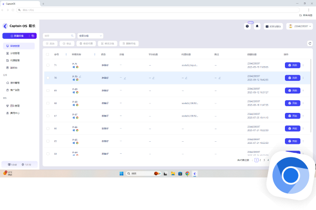The image size is (316, 210).
Task: Select the checkbox for row 69
Action: pyautogui.click(x=47, y=90)
